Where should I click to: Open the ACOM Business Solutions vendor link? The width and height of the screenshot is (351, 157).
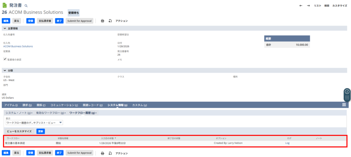click(18, 46)
